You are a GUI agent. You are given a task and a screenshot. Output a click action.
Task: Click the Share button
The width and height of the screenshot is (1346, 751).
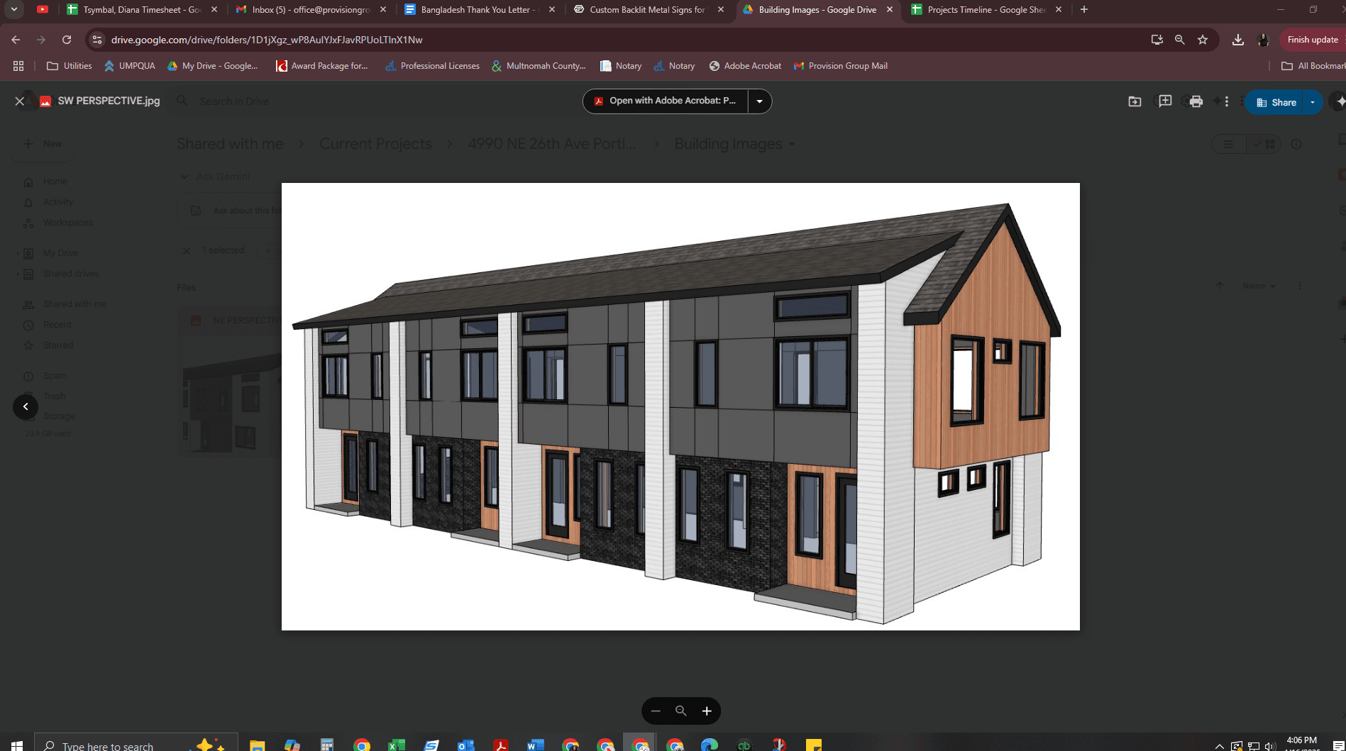tap(1276, 102)
